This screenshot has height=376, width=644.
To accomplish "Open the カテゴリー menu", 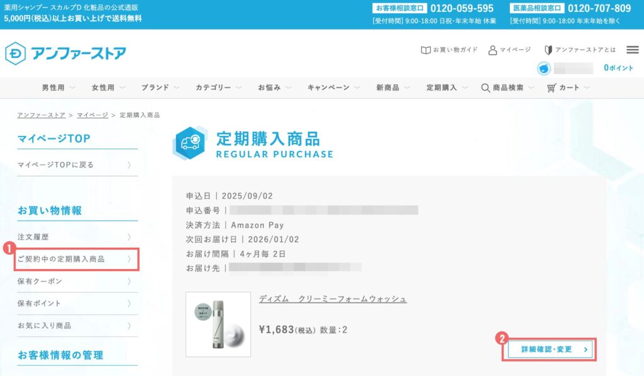I will click(213, 87).
